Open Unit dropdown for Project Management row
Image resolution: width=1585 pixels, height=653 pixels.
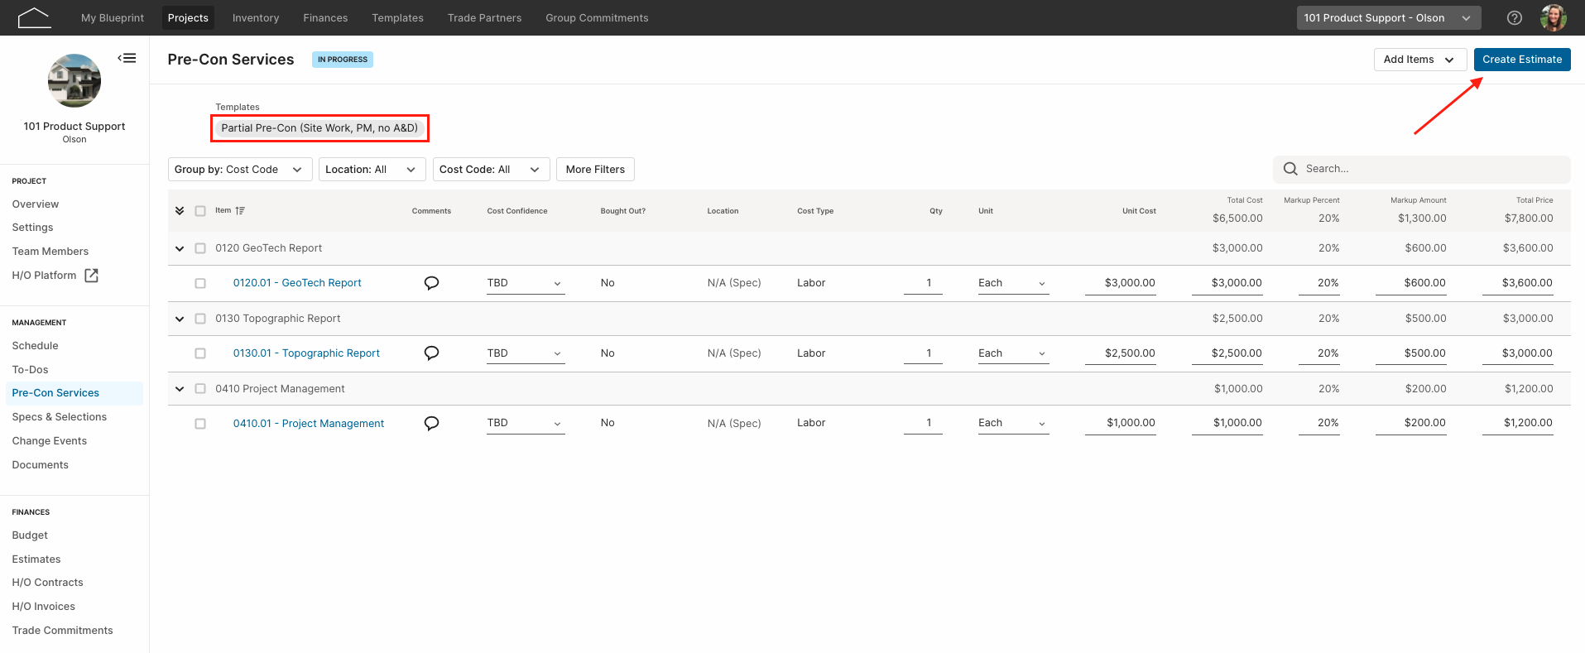tap(1013, 423)
